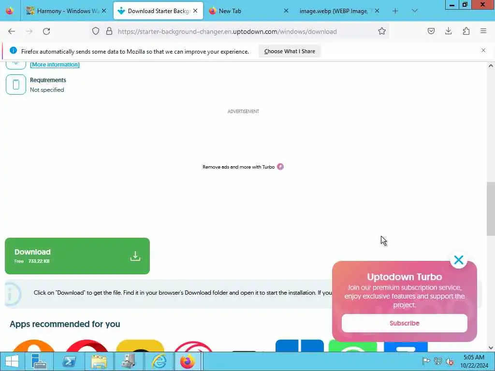Click Remove ads and more with Turbo

[239, 167]
